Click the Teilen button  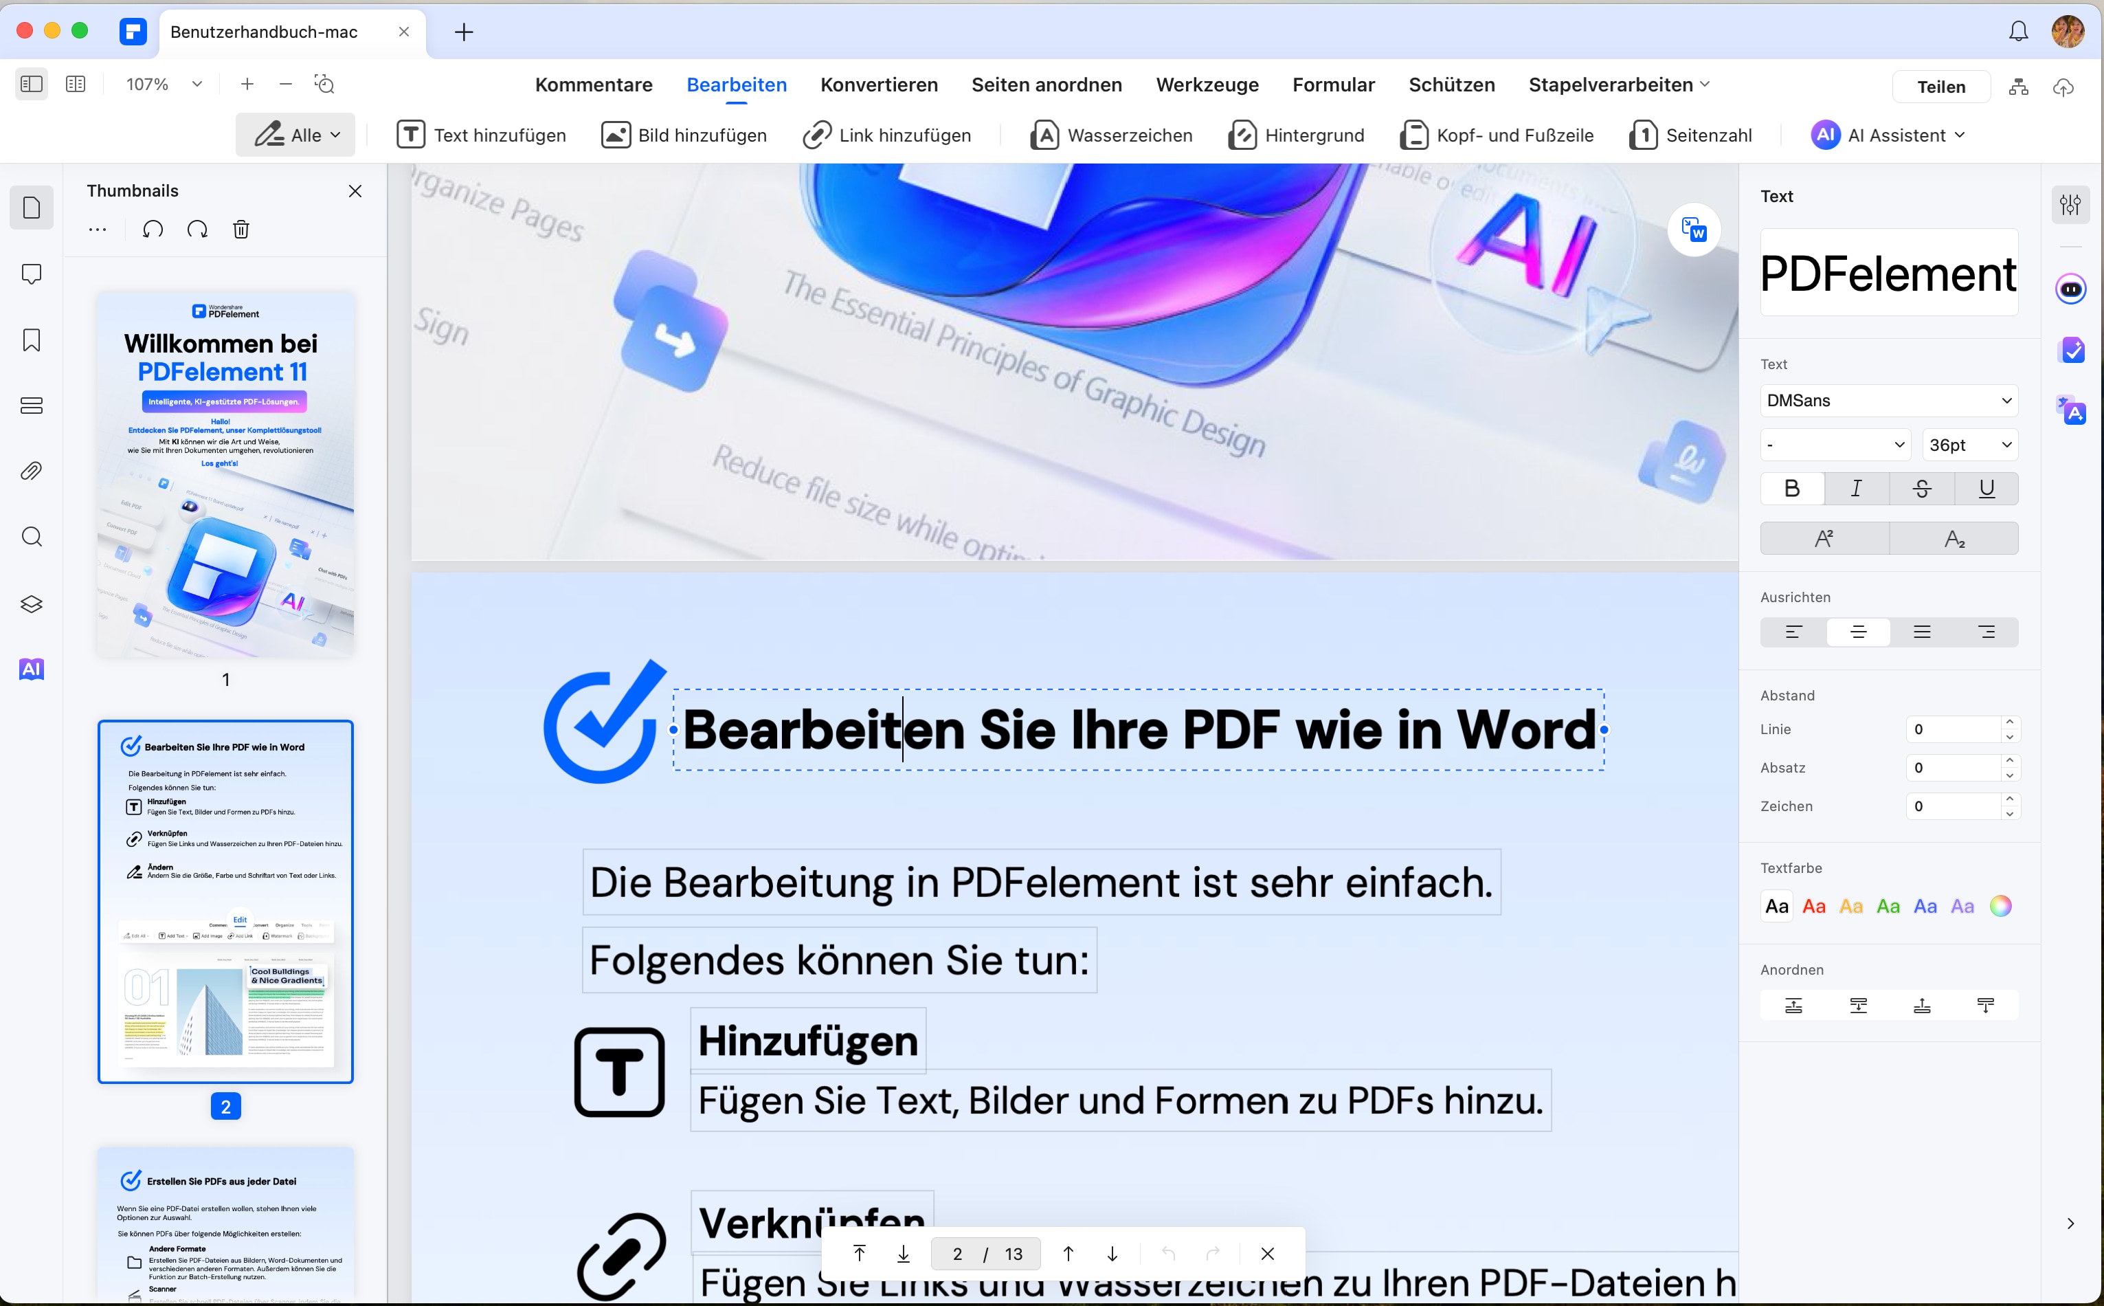pyautogui.click(x=1941, y=87)
